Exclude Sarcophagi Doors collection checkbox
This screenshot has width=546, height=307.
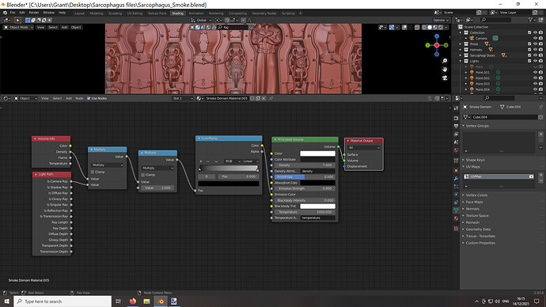point(529,55)
